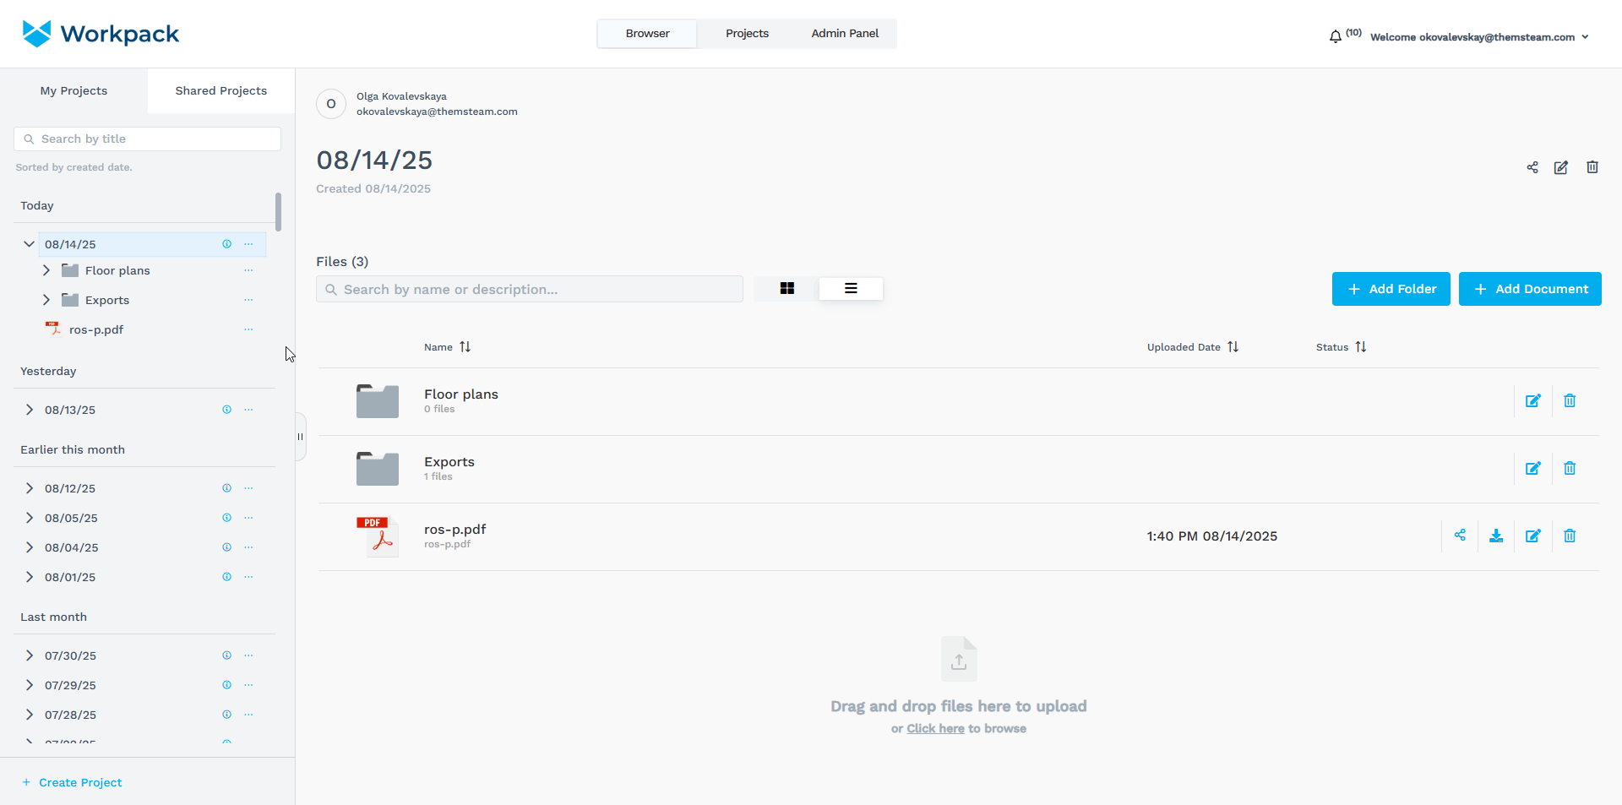Delete the 08/14/25 project via header trash

[x=1592, y=167]
